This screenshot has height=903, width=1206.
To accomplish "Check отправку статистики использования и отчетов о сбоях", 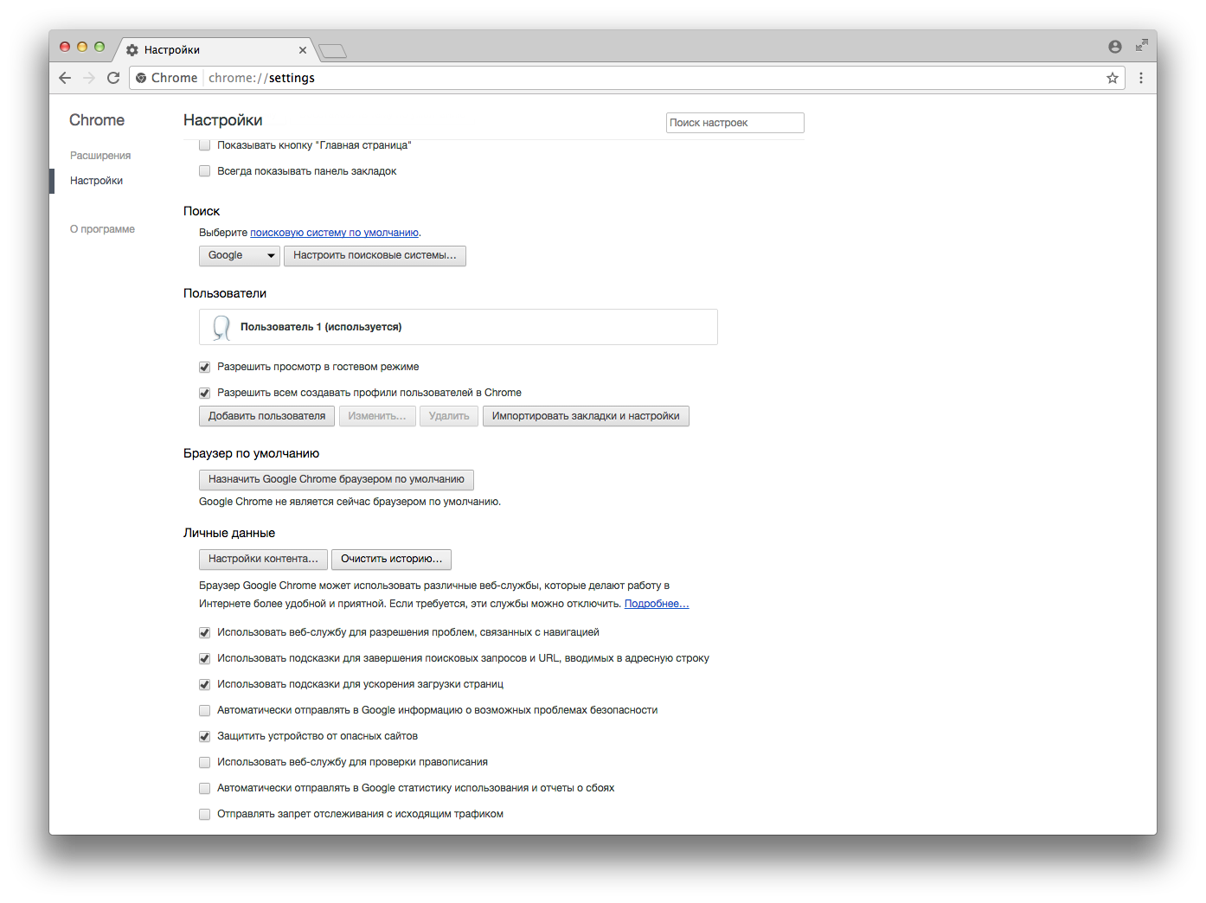I will pyautogui.click(x=205, y=788).
